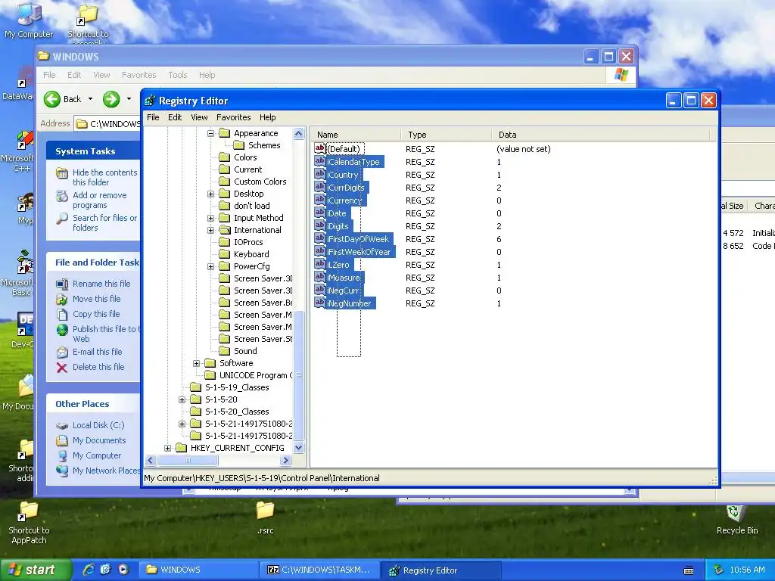Sort values by Name column header
This screenshot has width=775, height=581.
point(355,135)
